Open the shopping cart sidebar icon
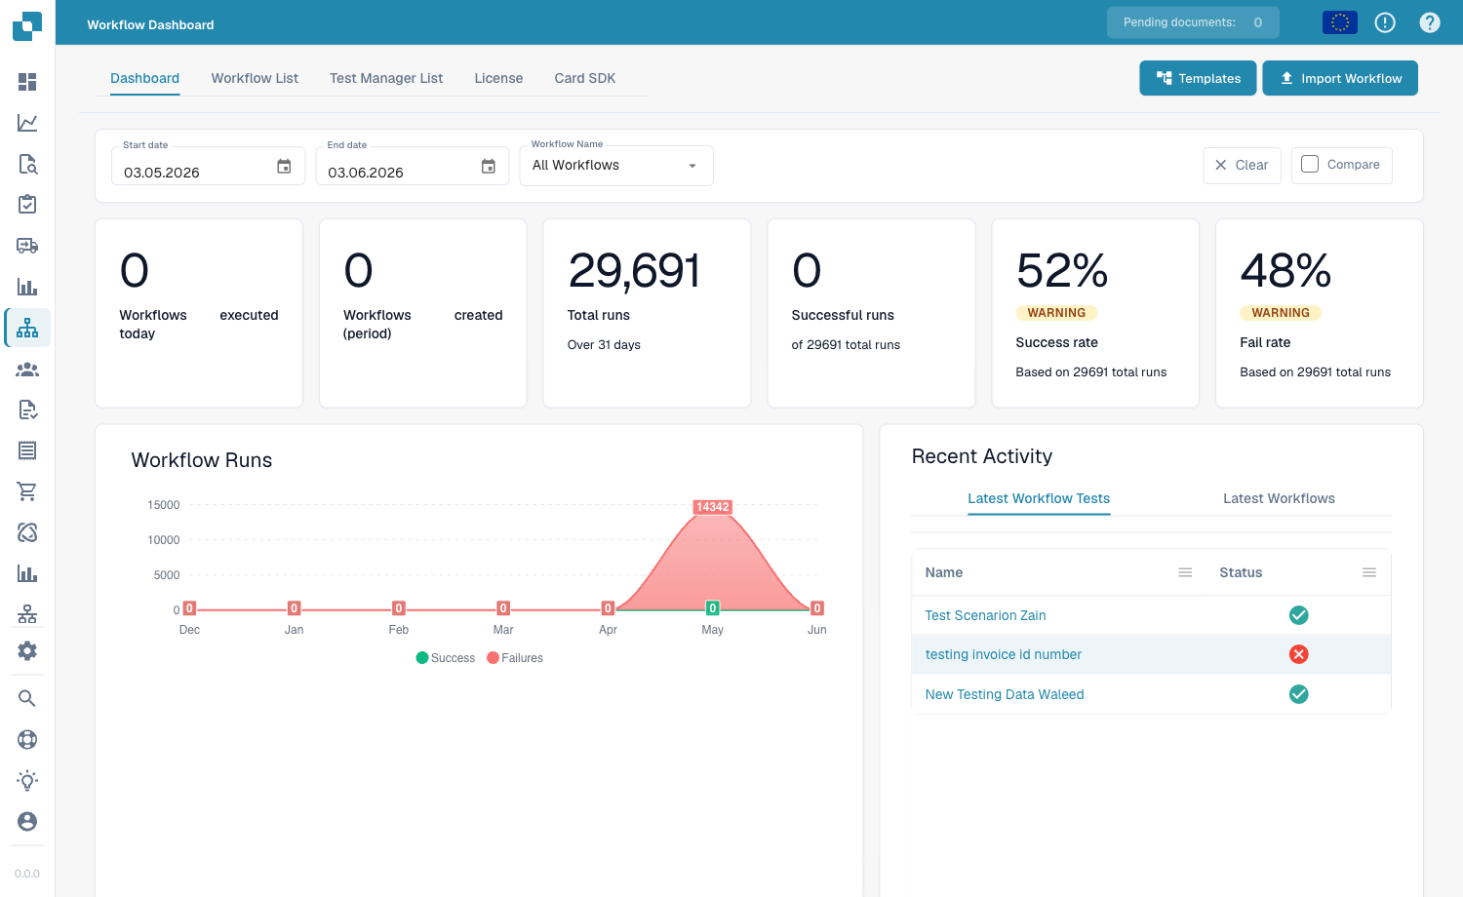The height and width of the screenshot is (897, 1463). [x=27, y=491]
